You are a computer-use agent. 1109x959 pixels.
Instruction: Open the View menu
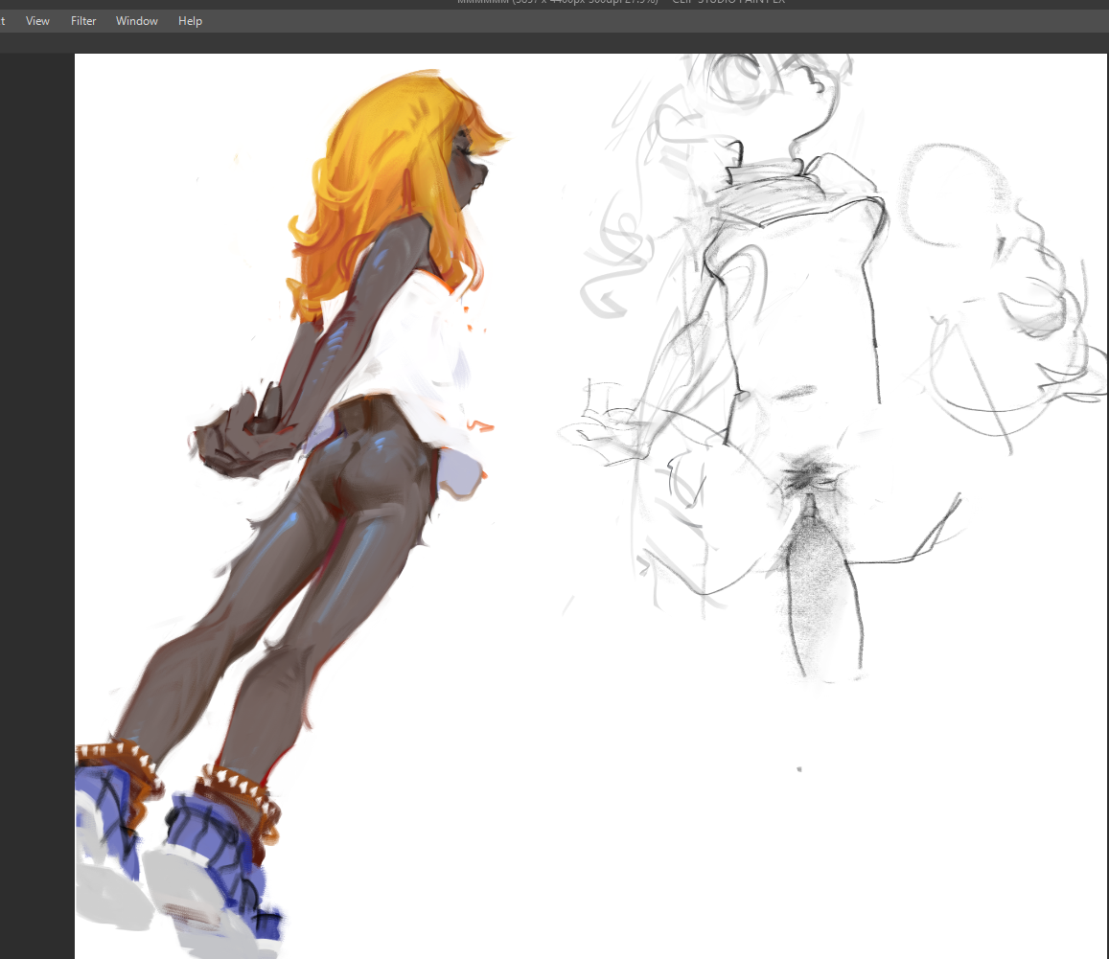click(37, 21)
